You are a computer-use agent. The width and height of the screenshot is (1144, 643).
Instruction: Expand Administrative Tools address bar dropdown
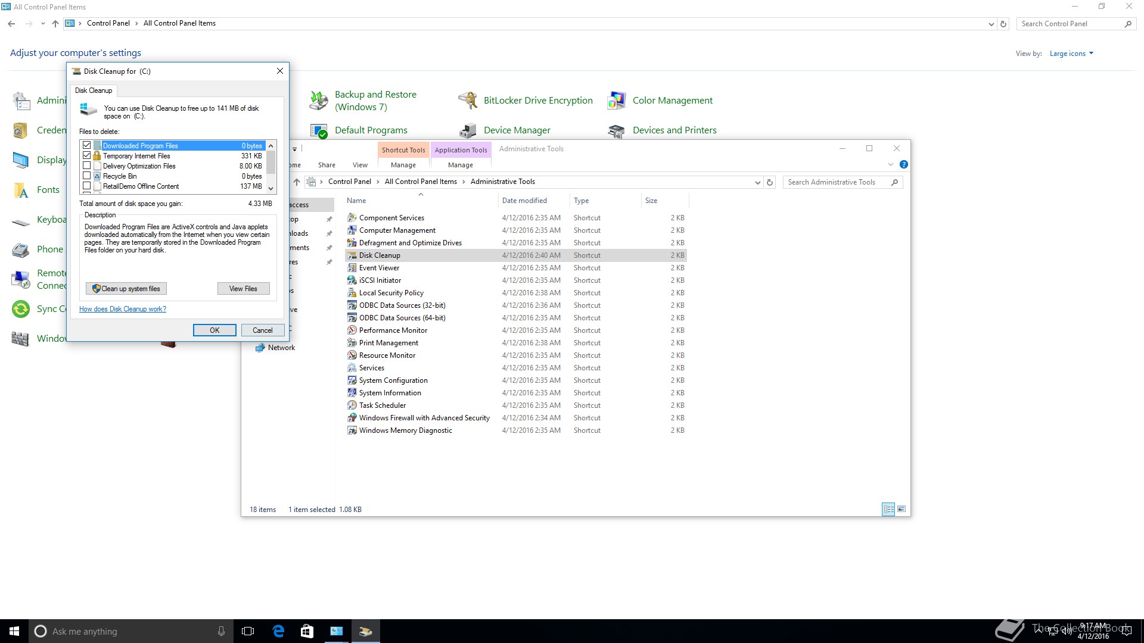coord(757,183)
